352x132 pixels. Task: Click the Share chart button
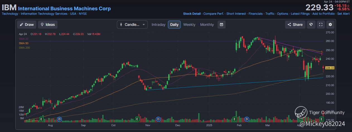295,24
